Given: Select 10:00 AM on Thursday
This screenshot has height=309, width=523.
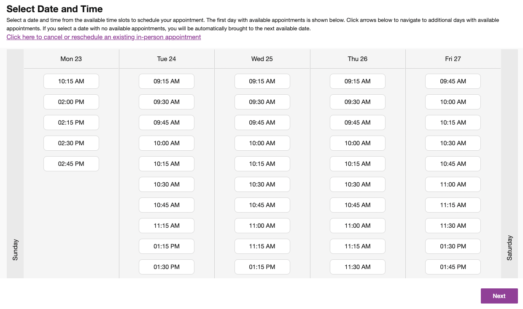Looking at the screenshot, I should tap(358, 143).
